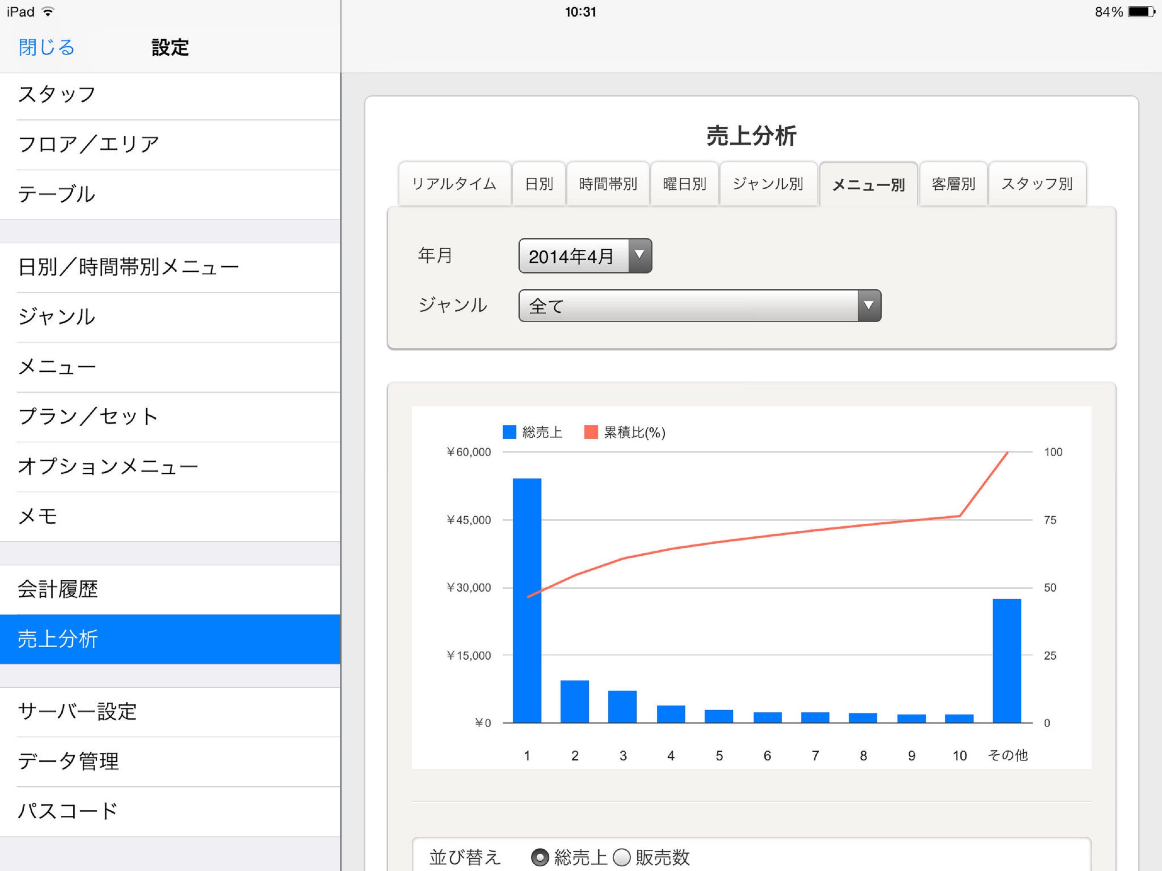The image size is (1162, 871).
Task: Select the 総売上 sort radio button
Action: [539, 857]
